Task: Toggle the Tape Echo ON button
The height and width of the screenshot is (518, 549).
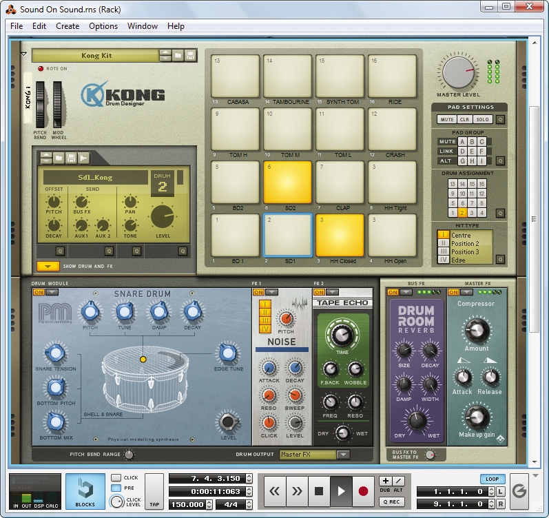Action: [x=319, y=292]
